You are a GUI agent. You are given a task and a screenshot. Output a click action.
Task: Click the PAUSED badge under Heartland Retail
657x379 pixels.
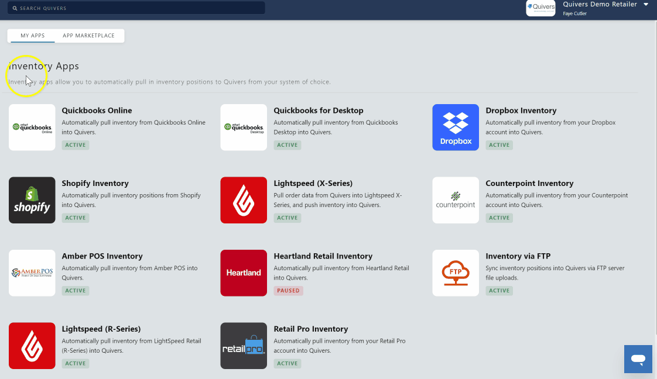tap(288, 290)
